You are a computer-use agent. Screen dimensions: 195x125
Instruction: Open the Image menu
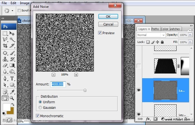25,3
